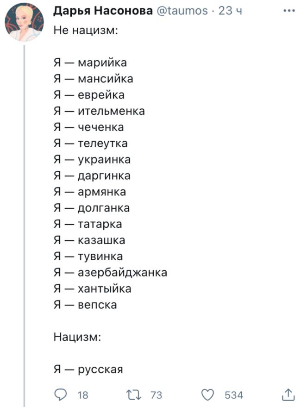Click the line "Я — марийка"

click(90, 63)
